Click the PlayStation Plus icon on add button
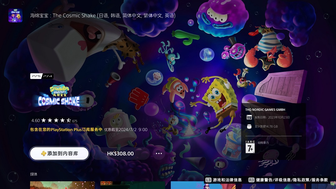336x189 pixels. 44,154
